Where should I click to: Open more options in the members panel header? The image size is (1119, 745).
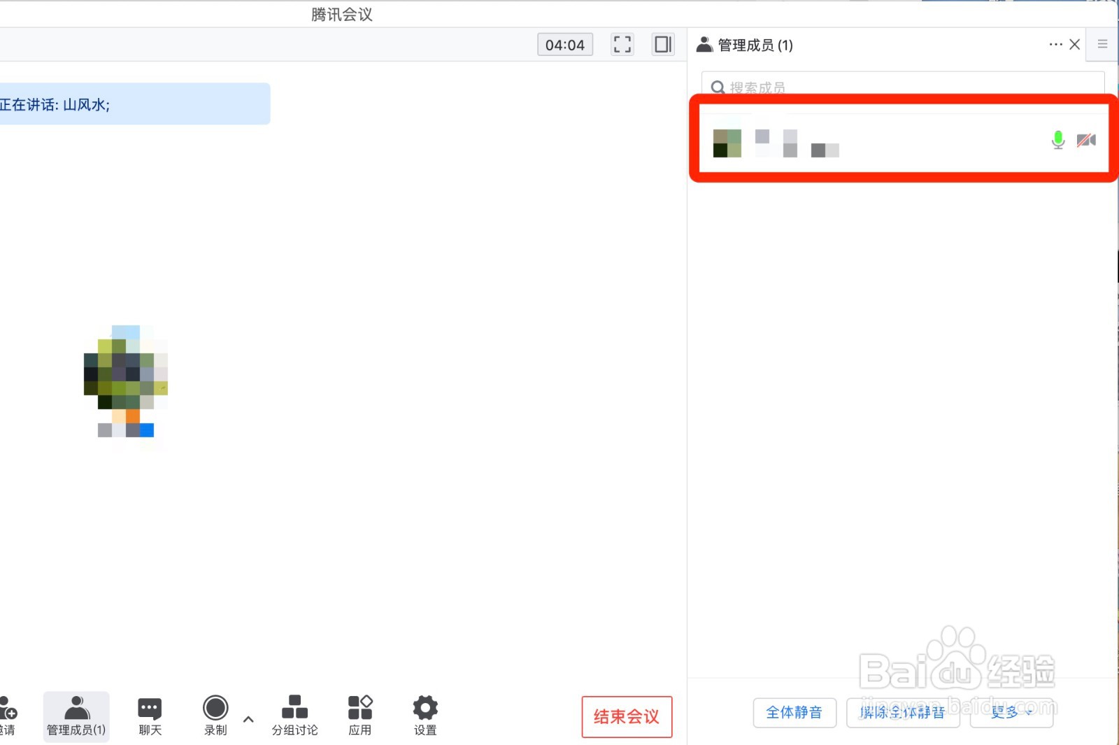click(x=1055, y=44)
